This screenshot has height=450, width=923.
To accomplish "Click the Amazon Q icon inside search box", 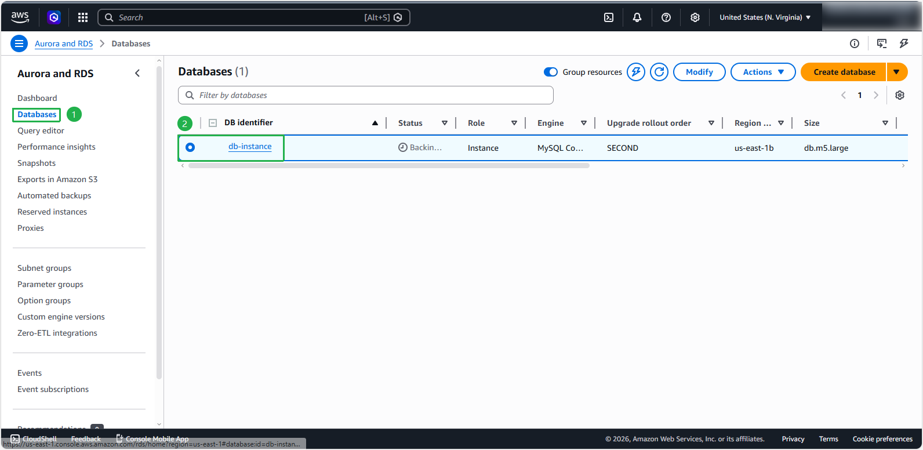I will tap(398, 17).
